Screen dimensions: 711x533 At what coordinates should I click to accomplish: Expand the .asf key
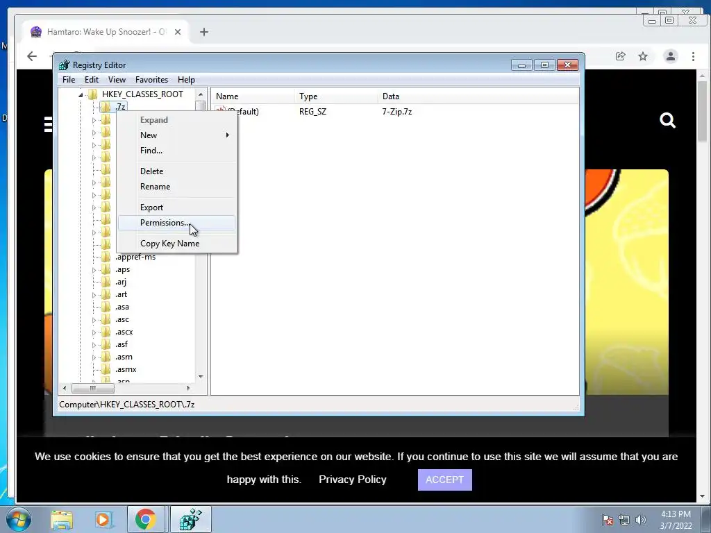pos(94,345)
